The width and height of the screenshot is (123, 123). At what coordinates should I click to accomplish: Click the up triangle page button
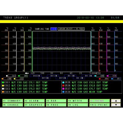[116, 101]
